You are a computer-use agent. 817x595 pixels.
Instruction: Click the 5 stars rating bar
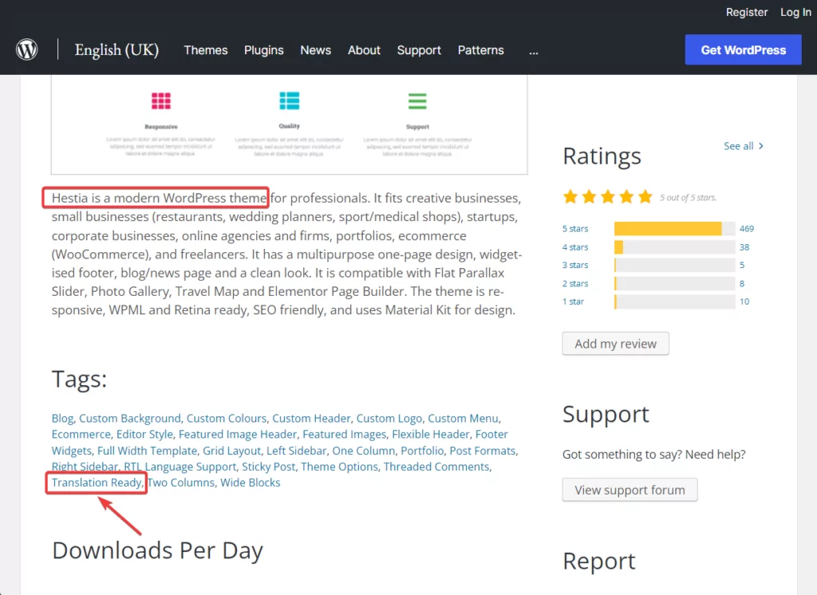pyautogui.click(x=675, y=229)
